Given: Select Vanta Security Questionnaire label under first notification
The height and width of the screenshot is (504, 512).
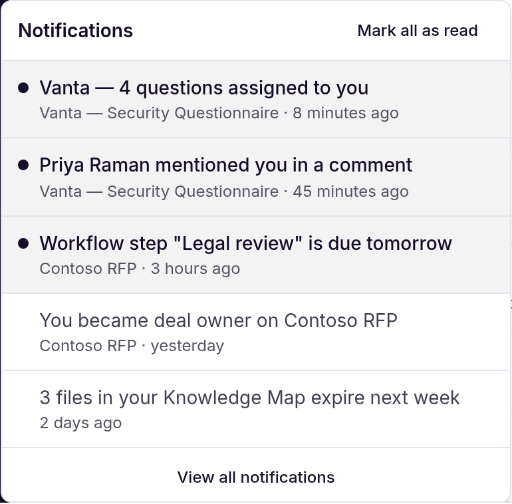Looking at the screenshot, I should 159,113.
